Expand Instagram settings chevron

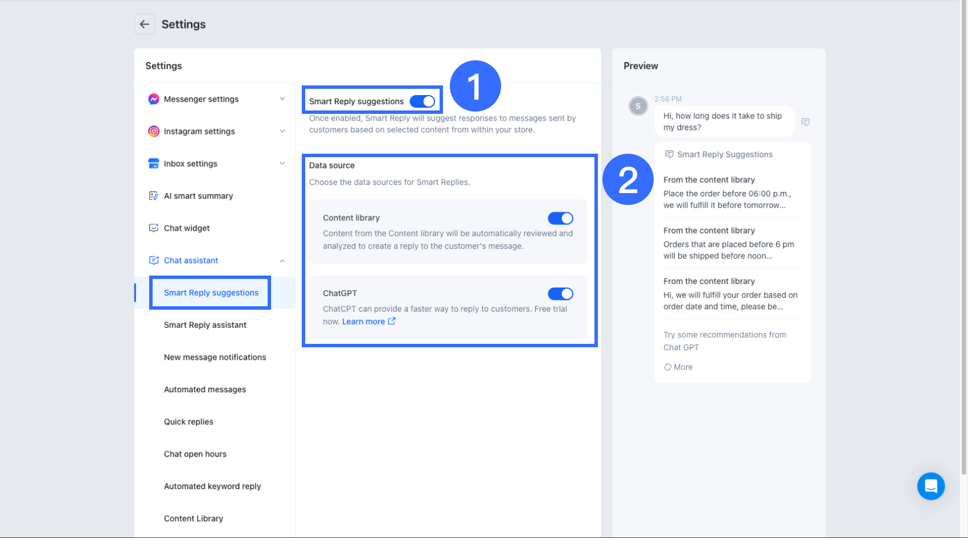point(282,131)
